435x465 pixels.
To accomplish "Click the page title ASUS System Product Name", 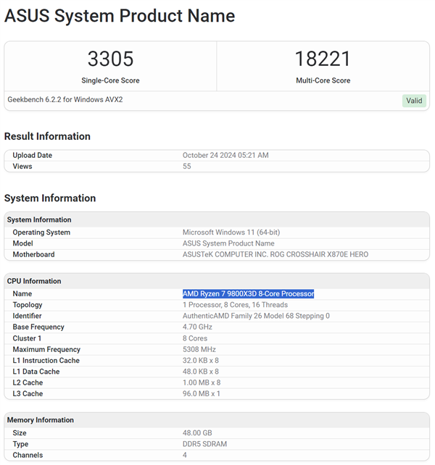I will click(120, 15).
